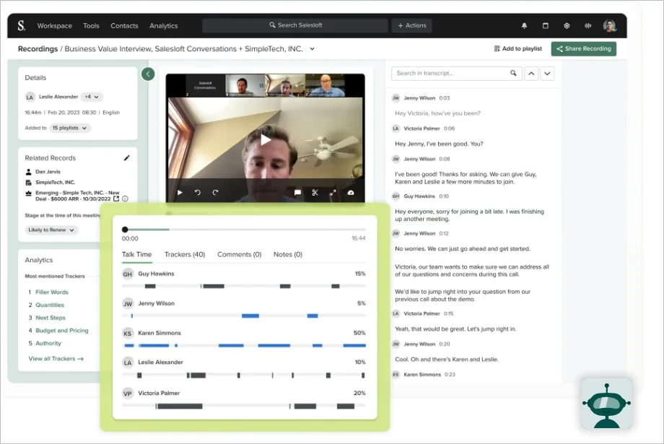Expand the recording title dropdown arrow

312,48
